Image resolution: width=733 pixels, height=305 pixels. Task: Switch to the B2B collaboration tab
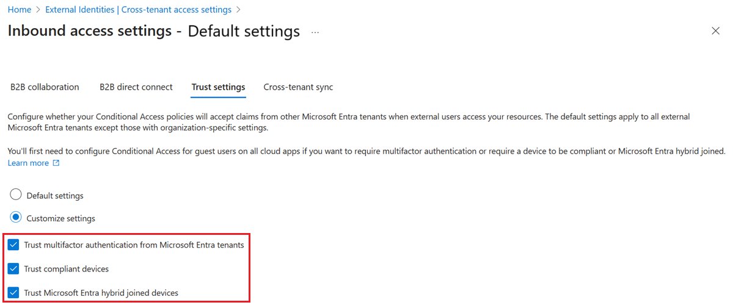45,87
